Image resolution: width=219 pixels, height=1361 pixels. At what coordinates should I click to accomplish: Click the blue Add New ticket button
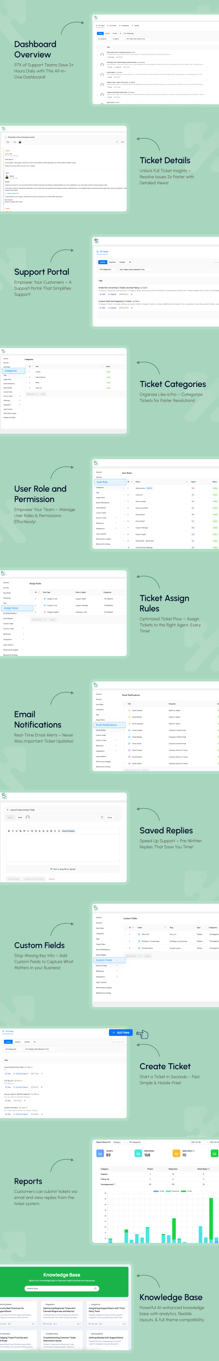click(x=121, y=1033)
